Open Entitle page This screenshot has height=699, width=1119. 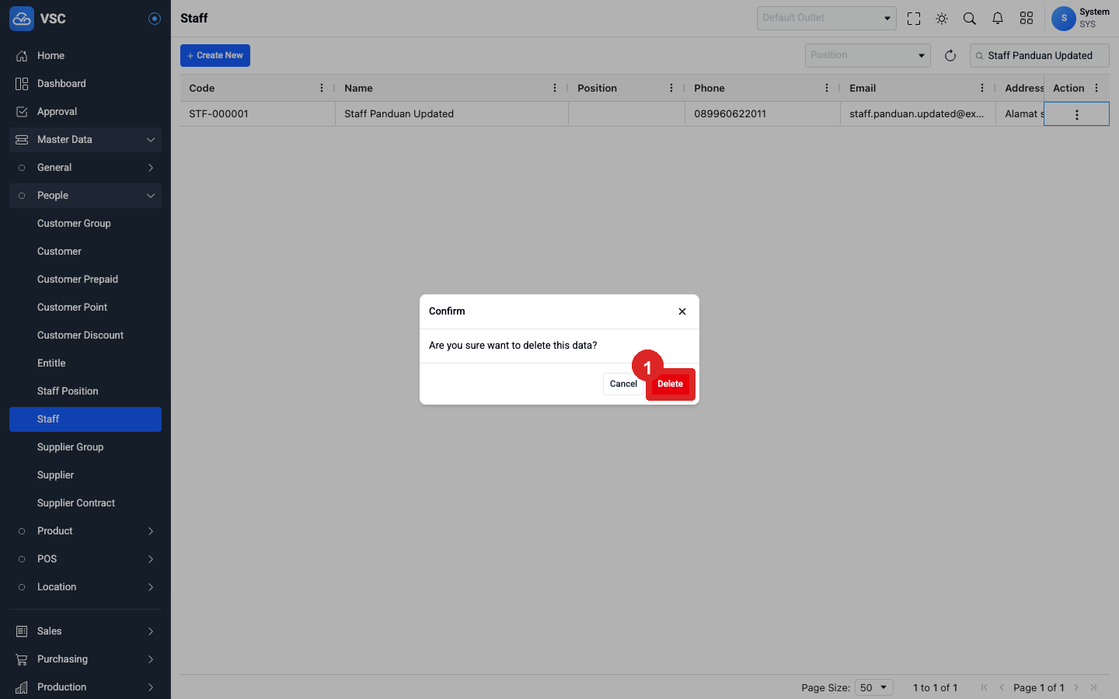[x=85, y=363]
